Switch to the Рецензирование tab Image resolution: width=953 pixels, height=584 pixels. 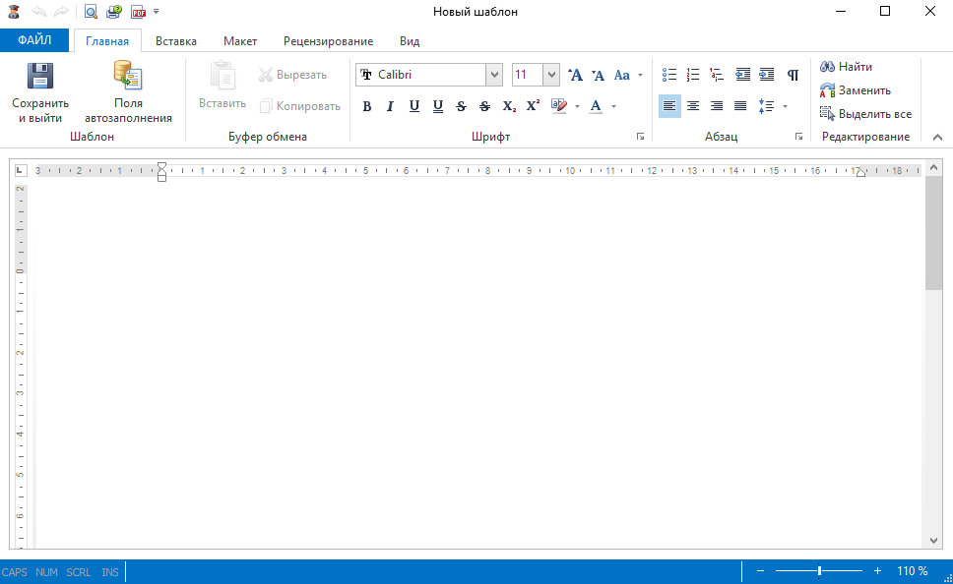pyautogui.click(x=328, y=41)
